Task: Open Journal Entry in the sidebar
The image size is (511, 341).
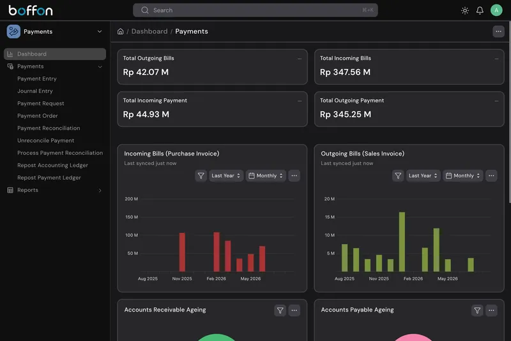Action: [35, 91]
